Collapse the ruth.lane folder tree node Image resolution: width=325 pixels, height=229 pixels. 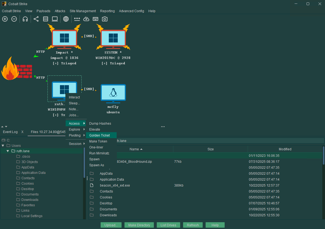tap(8, 151)
